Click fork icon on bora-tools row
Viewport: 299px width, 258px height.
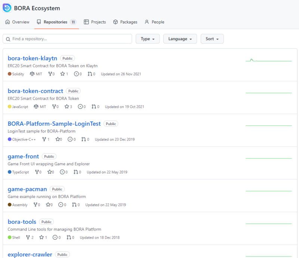[x=28, y=237]
